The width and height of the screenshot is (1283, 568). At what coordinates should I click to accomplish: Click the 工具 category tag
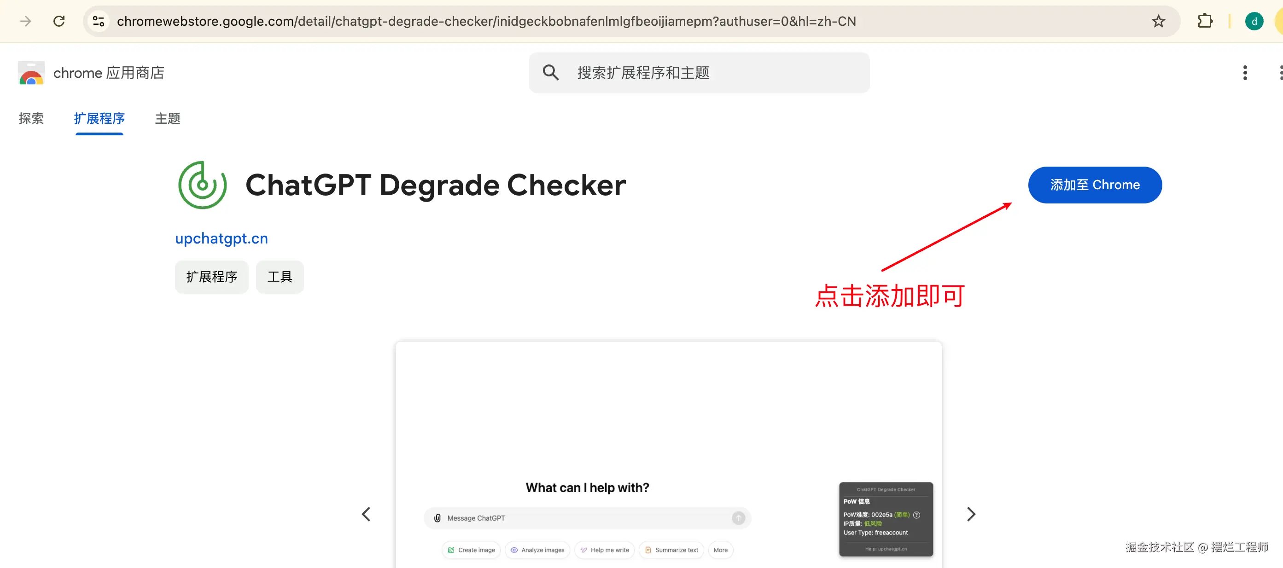(x=280, y=277)
